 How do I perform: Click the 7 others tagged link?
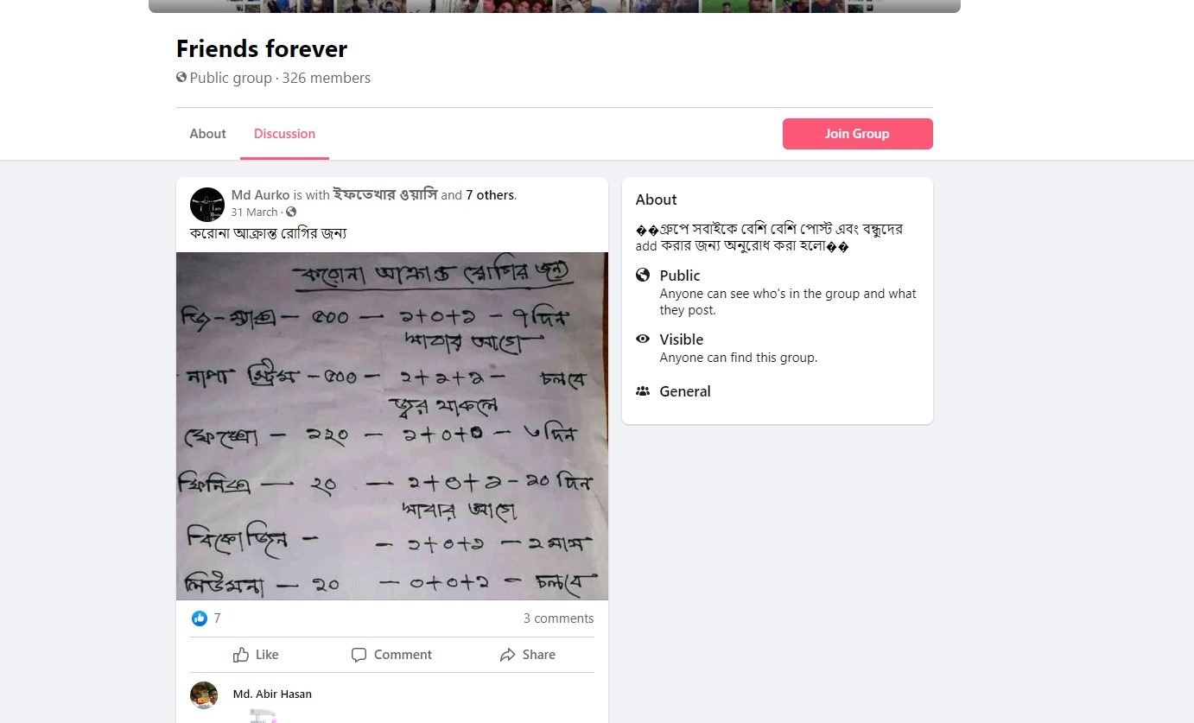490,195
